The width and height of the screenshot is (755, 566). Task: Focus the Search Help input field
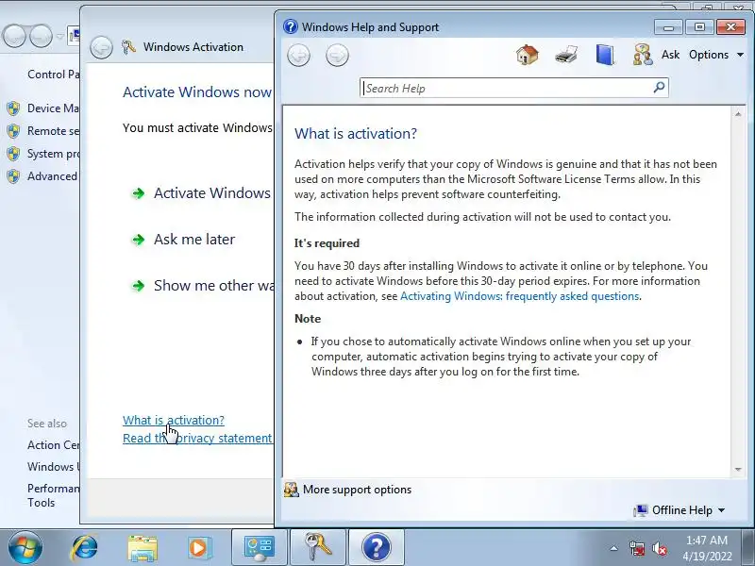point(506,88)
